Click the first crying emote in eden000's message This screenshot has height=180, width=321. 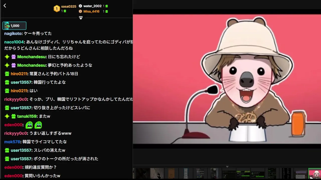click(29, 125)
